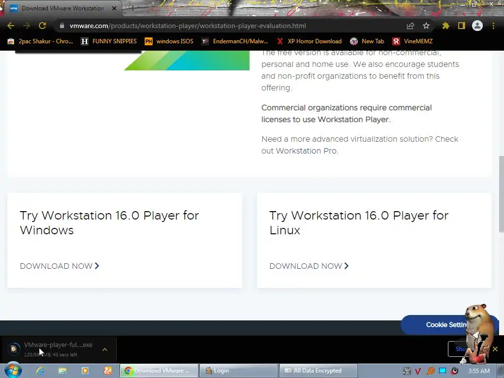Switch to All Data Encrypted taskbar window

click(x=318, y=371)
